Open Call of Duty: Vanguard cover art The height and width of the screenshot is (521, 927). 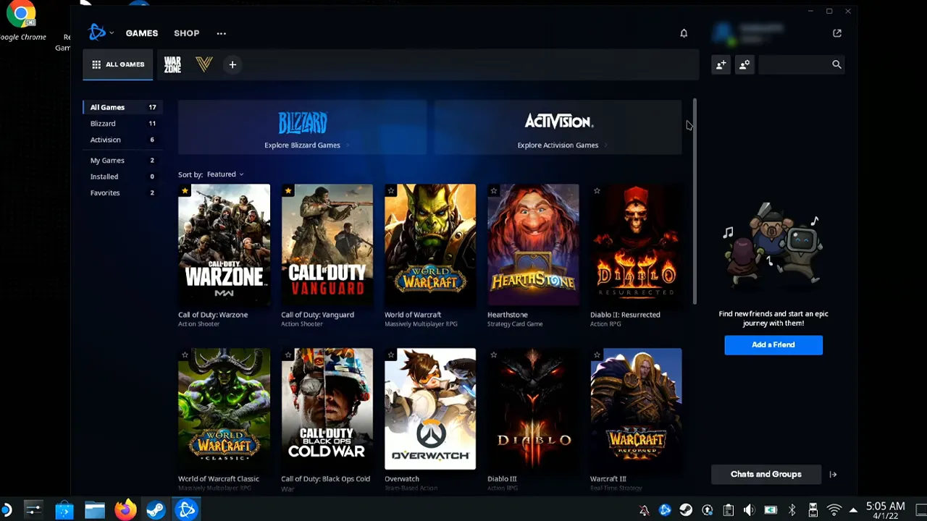(327, 245)
